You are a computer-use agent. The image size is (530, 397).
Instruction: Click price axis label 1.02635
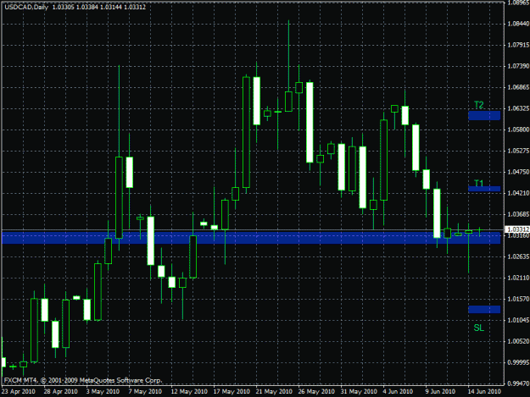point(518,256)
